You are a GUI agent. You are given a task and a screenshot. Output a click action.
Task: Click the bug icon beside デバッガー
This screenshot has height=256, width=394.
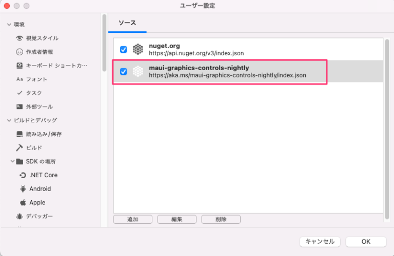pyautogui.click(x=19, y=216)
